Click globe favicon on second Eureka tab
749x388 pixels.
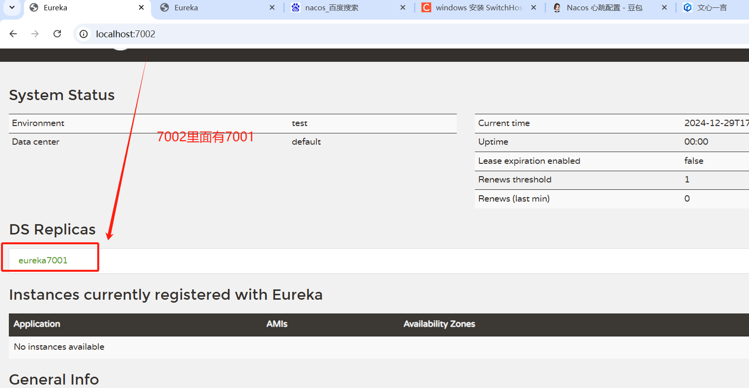pyautogui.click(x=165, y=8)
